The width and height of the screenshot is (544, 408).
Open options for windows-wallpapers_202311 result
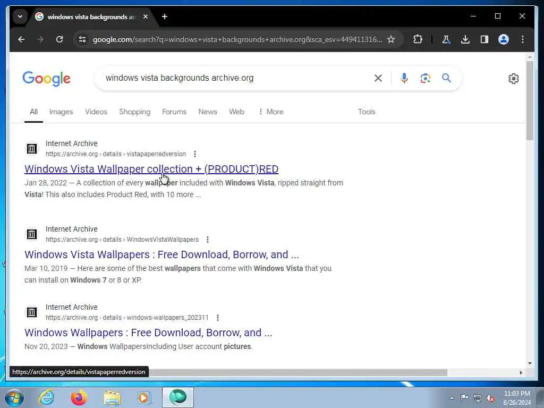pos(217,318)
